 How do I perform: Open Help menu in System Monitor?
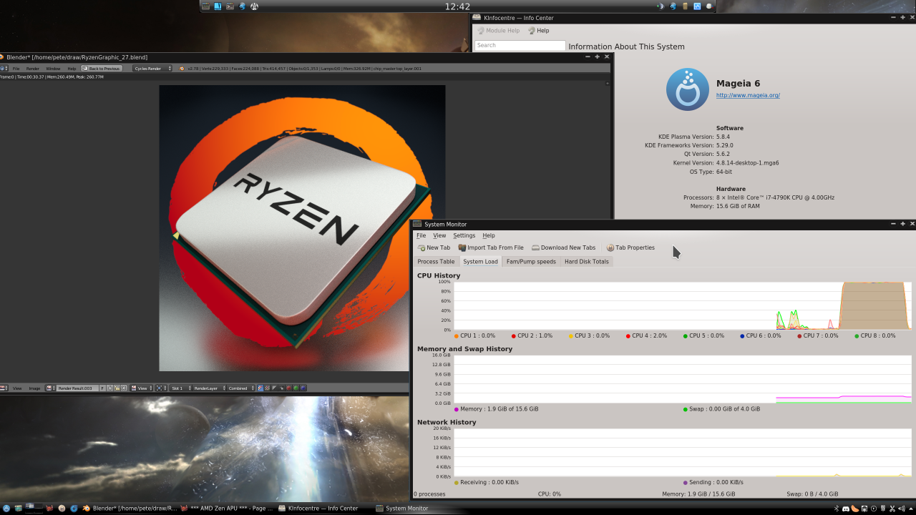(489, 235)
